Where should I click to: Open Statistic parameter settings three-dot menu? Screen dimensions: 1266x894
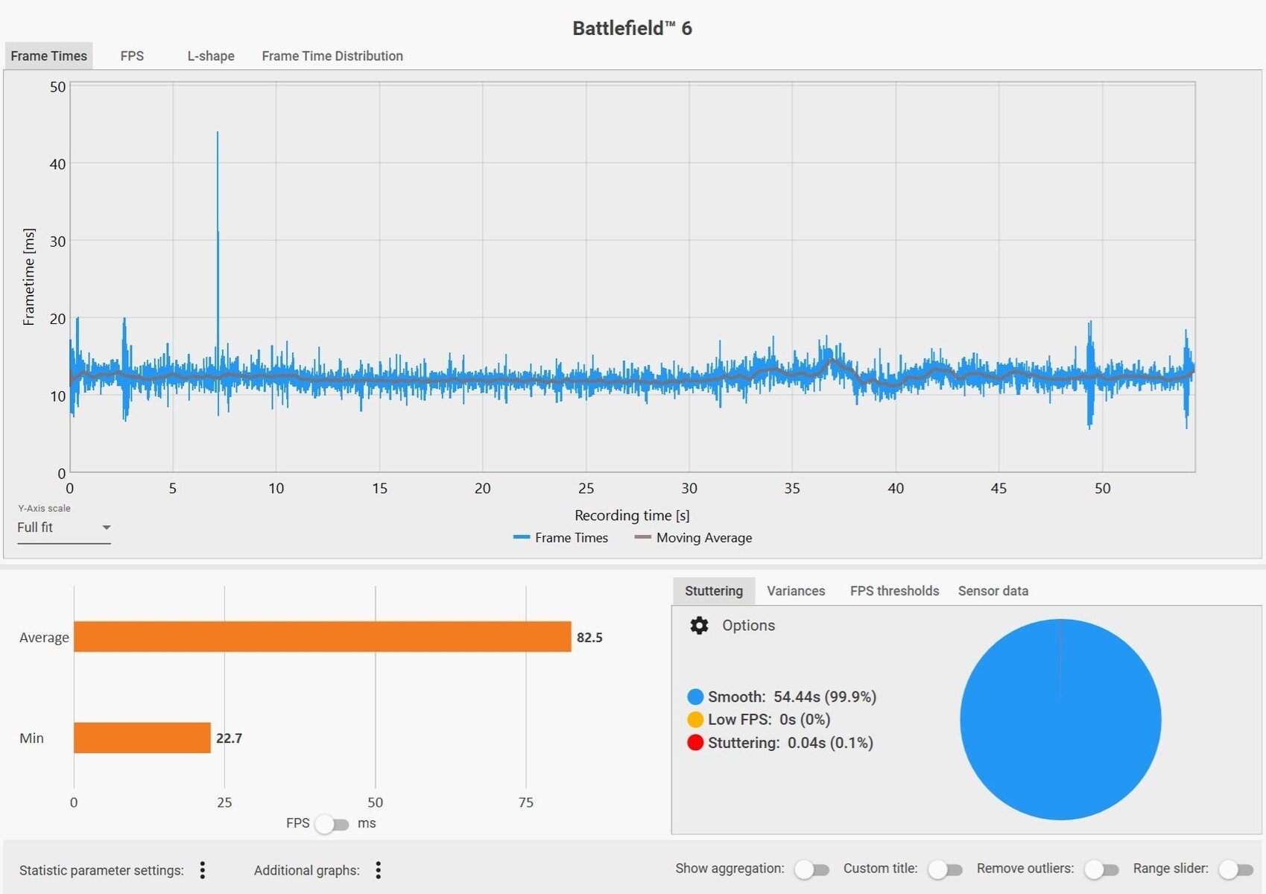(x=203, y=870)
